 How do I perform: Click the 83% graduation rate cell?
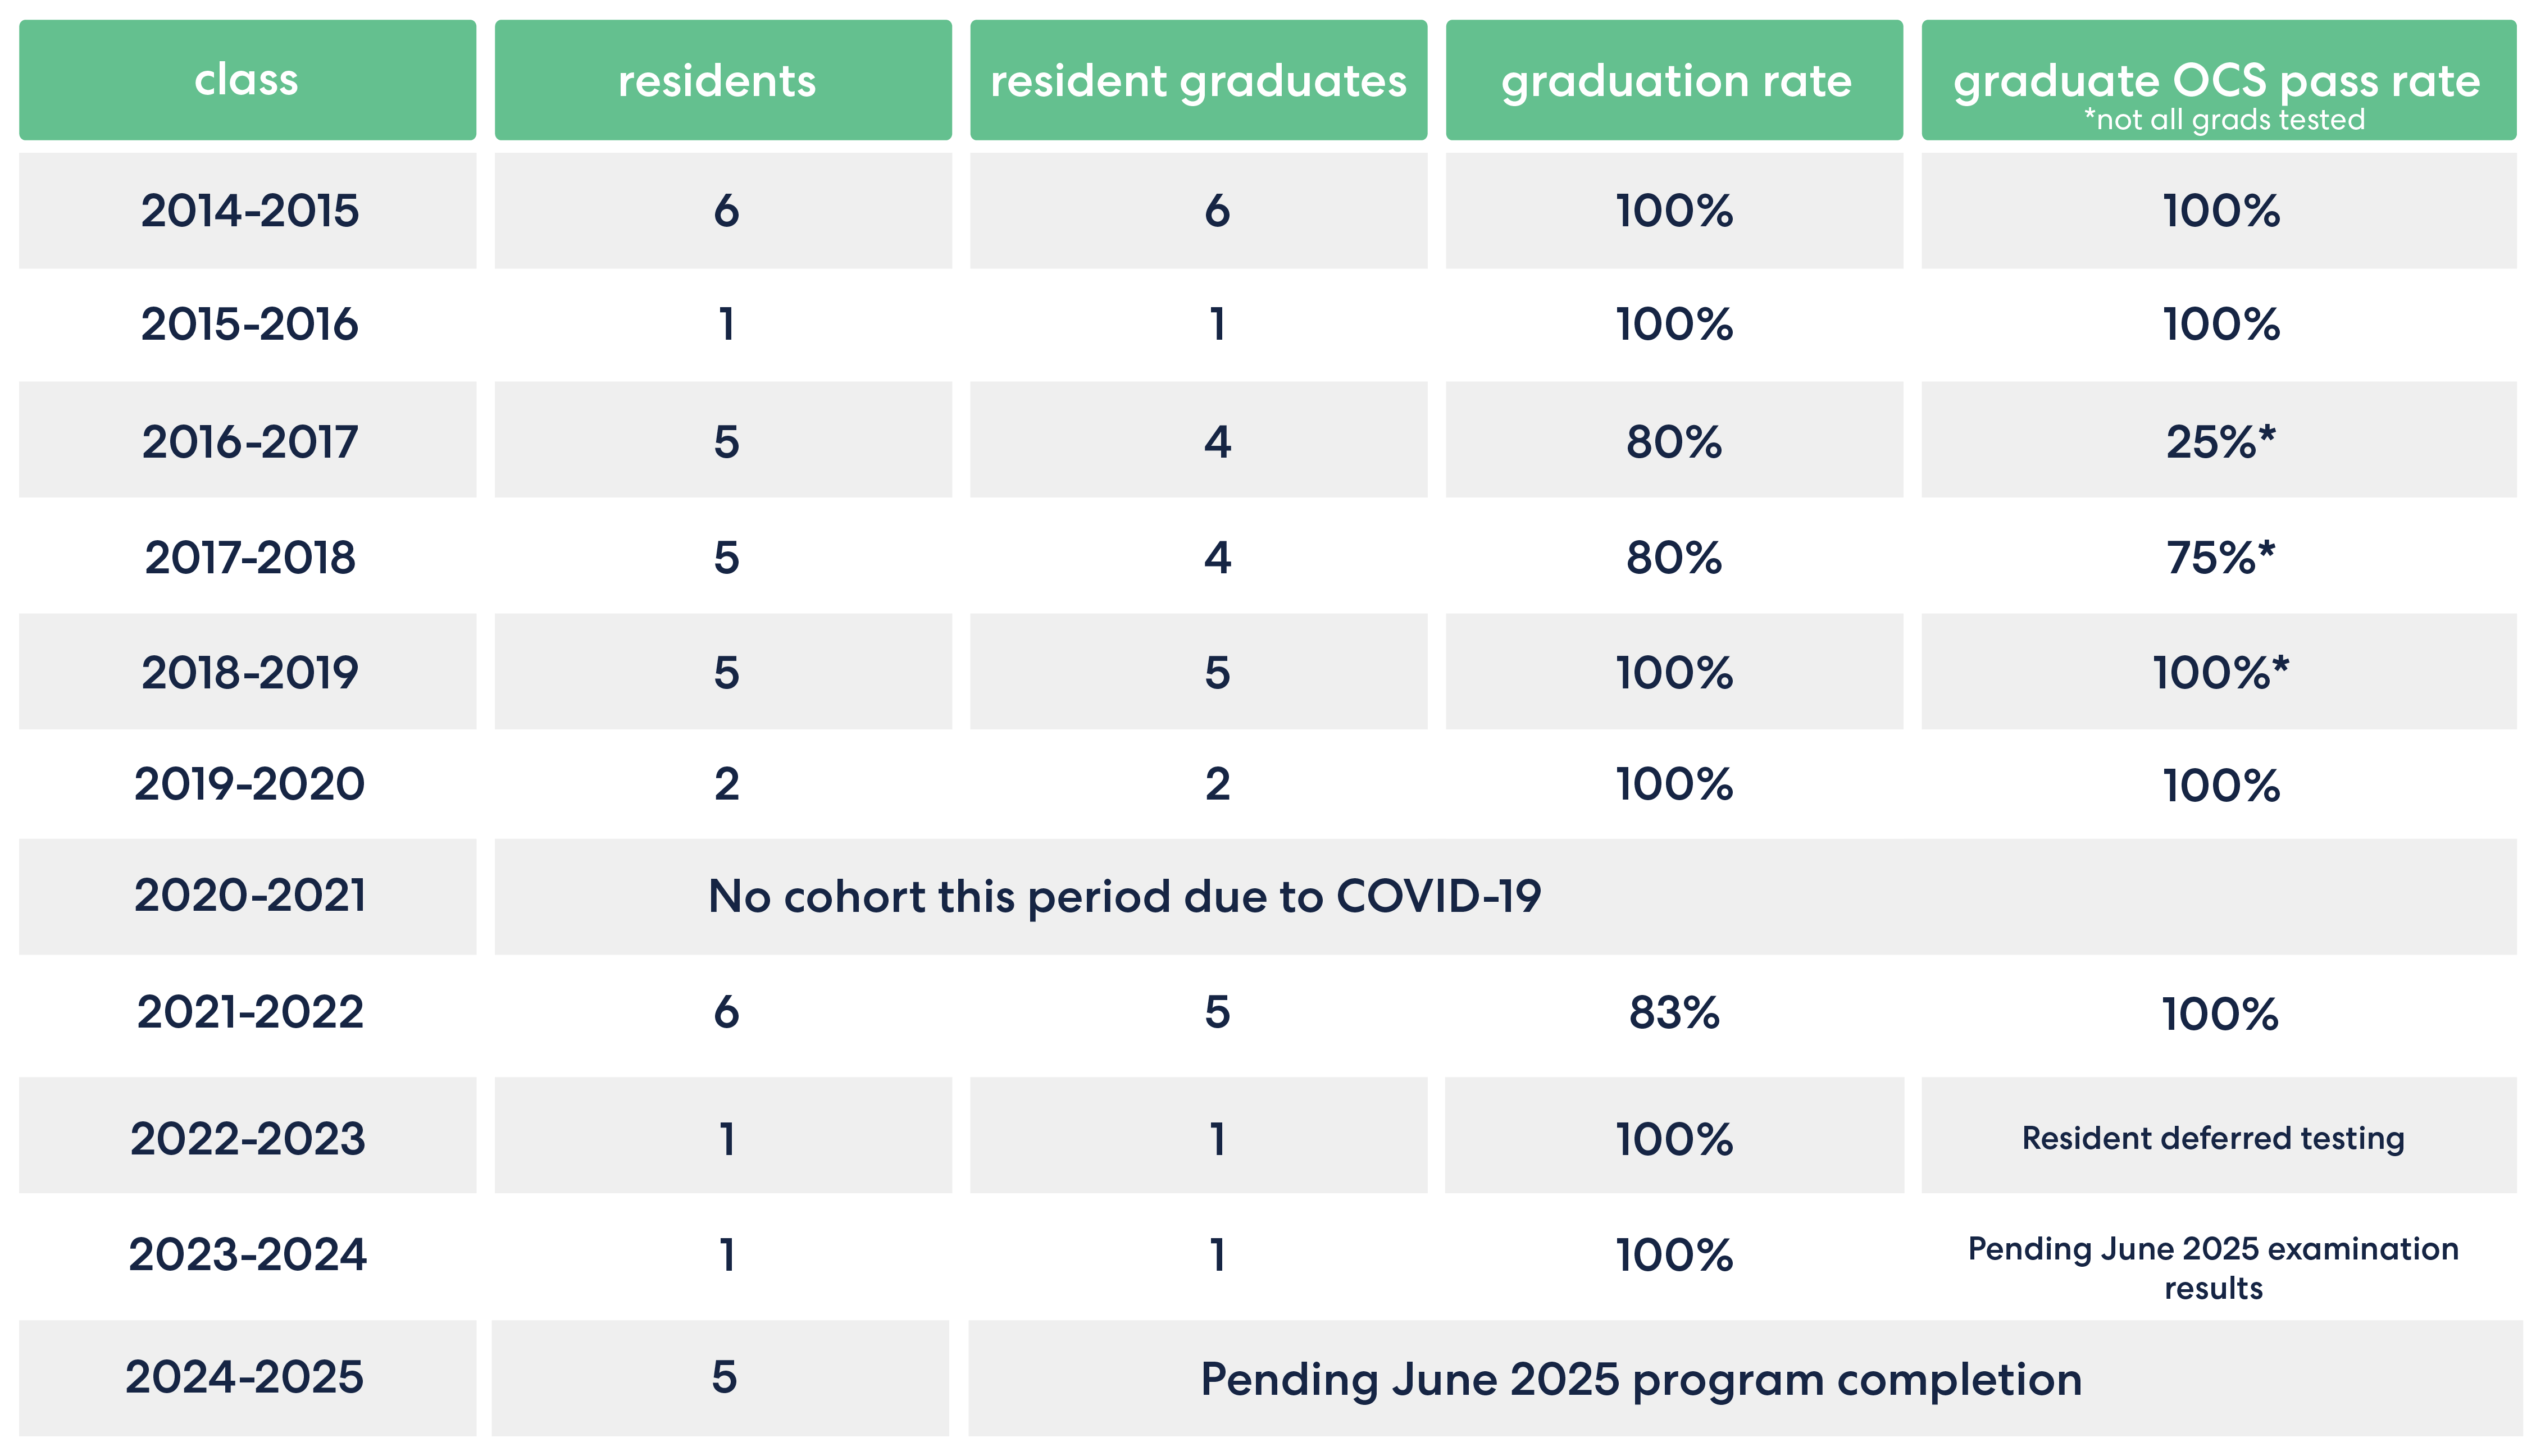tap(1674, 1013)
